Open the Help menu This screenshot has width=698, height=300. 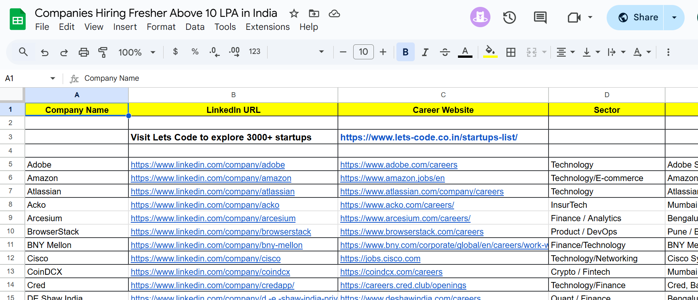pyautogui.click(x=309, y=27)
